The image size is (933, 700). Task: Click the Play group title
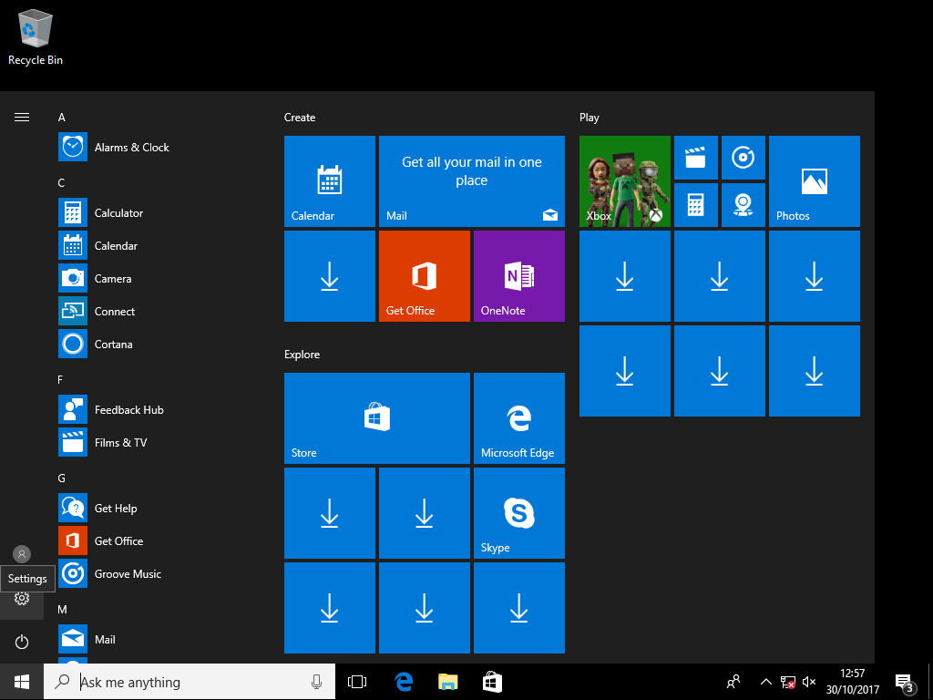590,118
